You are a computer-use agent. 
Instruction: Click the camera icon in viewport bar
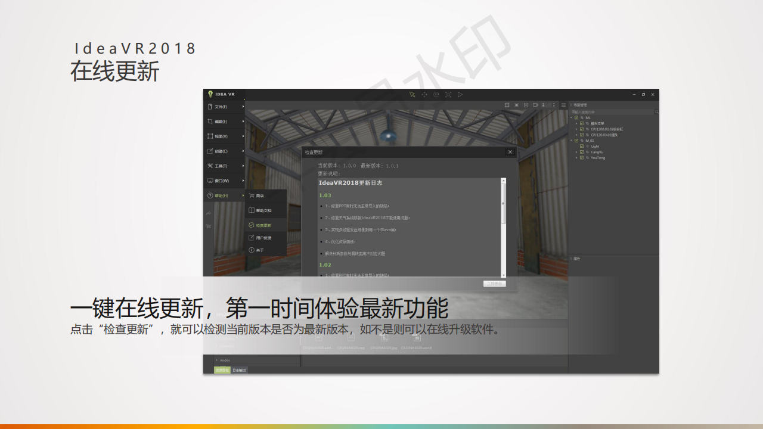pos(535,105)
